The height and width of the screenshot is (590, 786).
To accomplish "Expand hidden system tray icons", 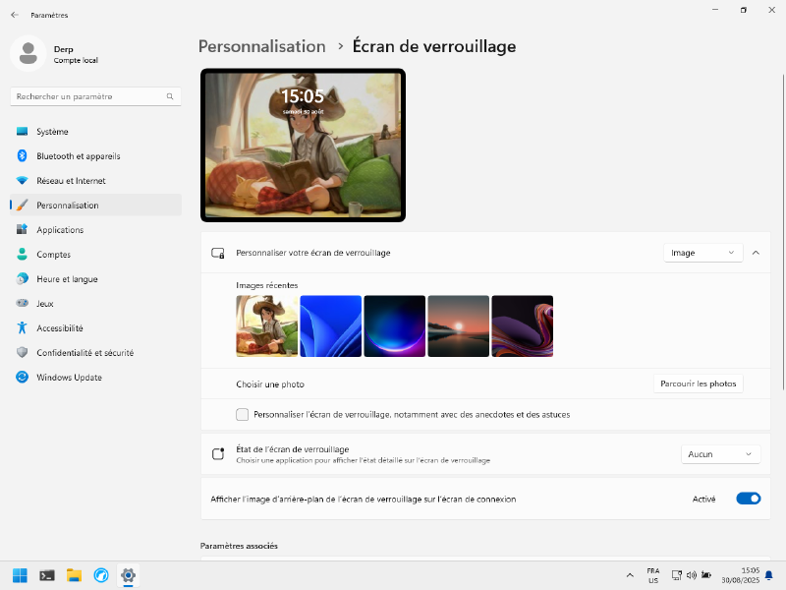I will point(630,575).
